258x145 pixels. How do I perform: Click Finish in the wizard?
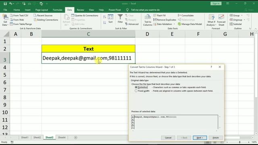point(216,138)
